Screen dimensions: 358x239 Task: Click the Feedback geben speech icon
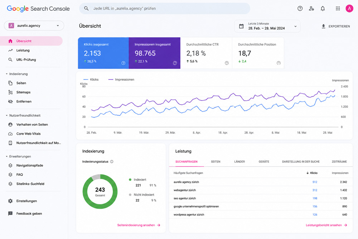click(10, 214)
